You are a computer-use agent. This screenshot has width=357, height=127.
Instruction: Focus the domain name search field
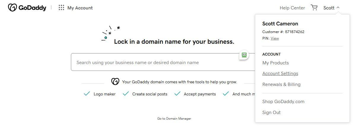pyautogui.click(x=163, y=62)
